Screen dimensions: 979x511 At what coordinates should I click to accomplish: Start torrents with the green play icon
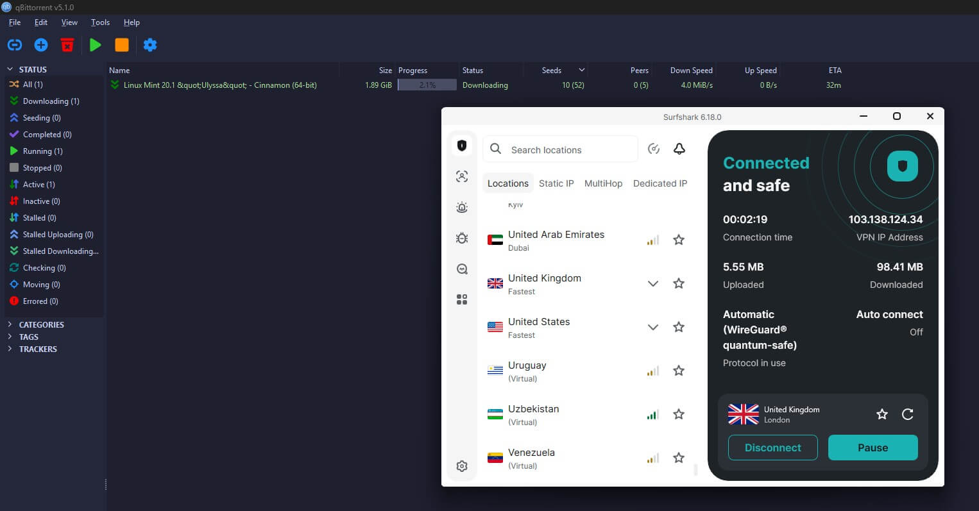point(96,45)
